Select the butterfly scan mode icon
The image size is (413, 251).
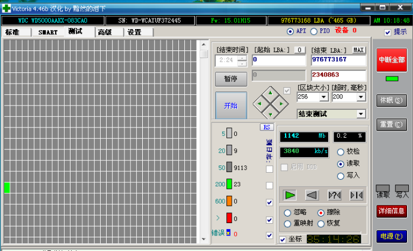coord(356,195)
